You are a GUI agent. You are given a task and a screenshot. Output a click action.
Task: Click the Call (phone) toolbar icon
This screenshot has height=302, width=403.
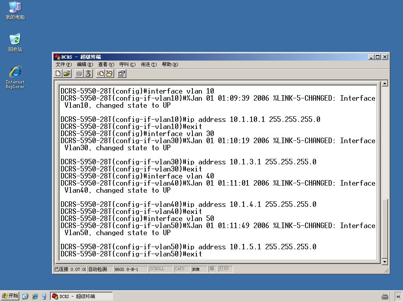coord(79,74)
